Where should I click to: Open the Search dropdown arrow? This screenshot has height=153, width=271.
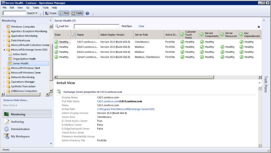tap(37, 13)
